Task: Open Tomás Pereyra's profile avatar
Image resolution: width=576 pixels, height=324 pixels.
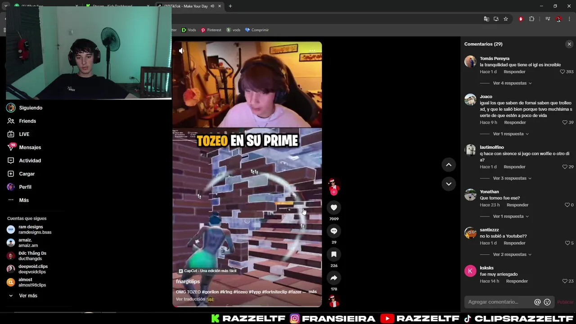Action: coord(470,62)
